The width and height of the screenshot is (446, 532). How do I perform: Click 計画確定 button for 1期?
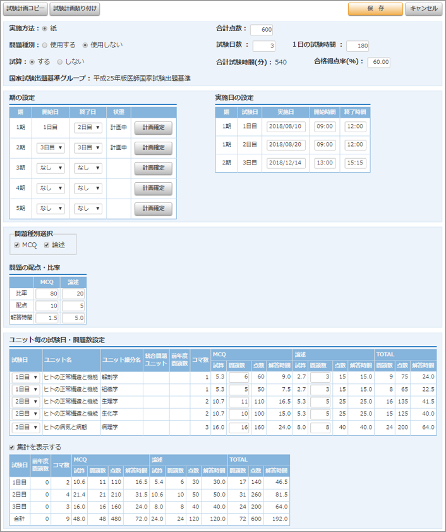[x=153, y=127]
